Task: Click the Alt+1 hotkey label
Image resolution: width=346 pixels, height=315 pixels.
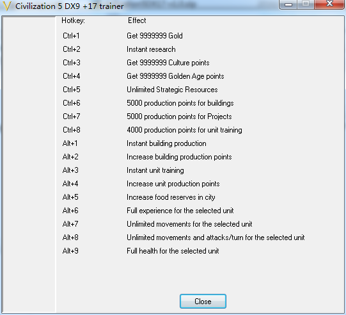Action: [x=70, y=143]
